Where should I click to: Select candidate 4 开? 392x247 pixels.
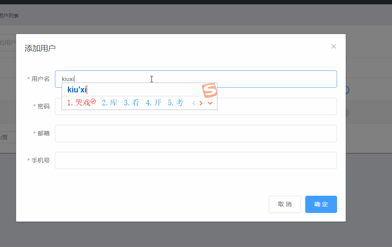click(153, 103)
